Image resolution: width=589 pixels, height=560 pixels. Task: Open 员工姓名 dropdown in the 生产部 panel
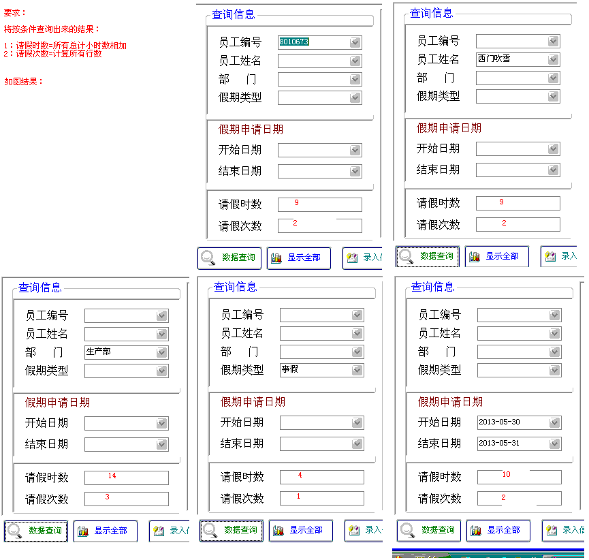161,334
